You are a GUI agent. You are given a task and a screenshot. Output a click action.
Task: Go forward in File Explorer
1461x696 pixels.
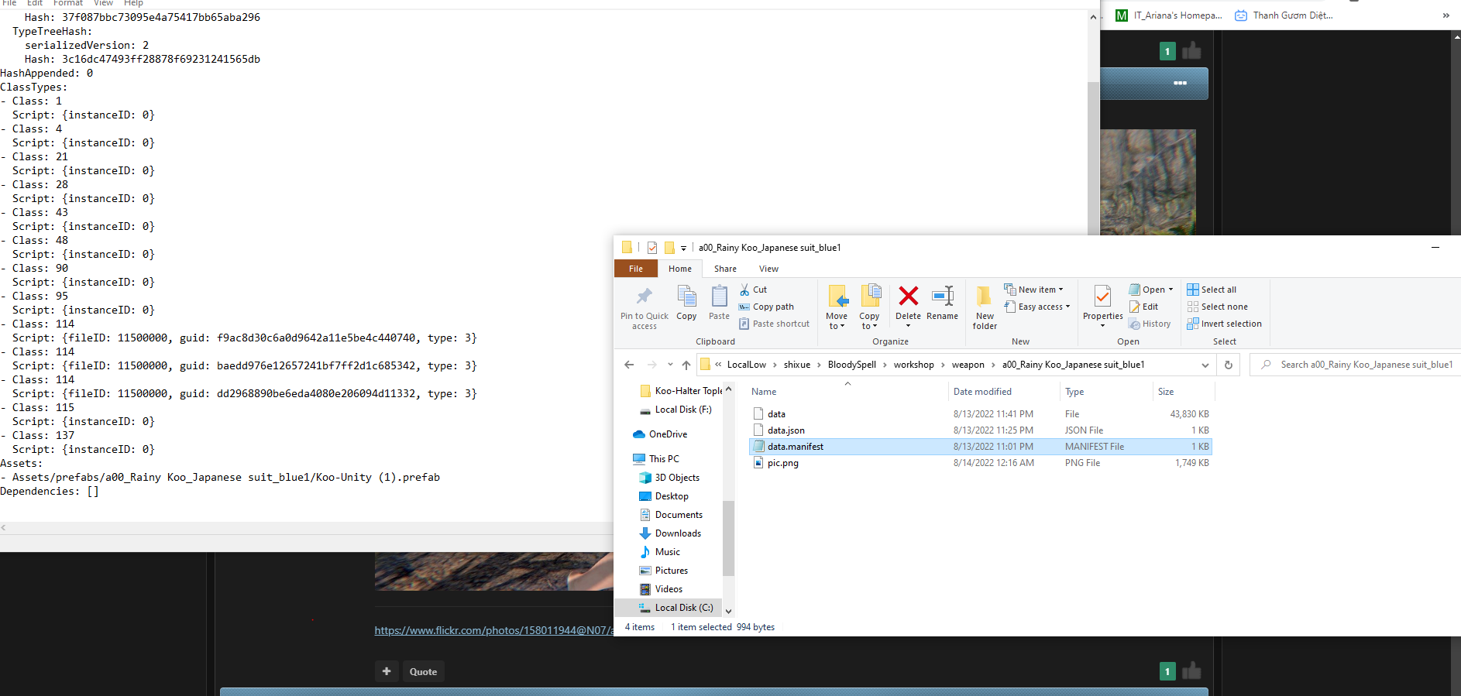(651, 365)
